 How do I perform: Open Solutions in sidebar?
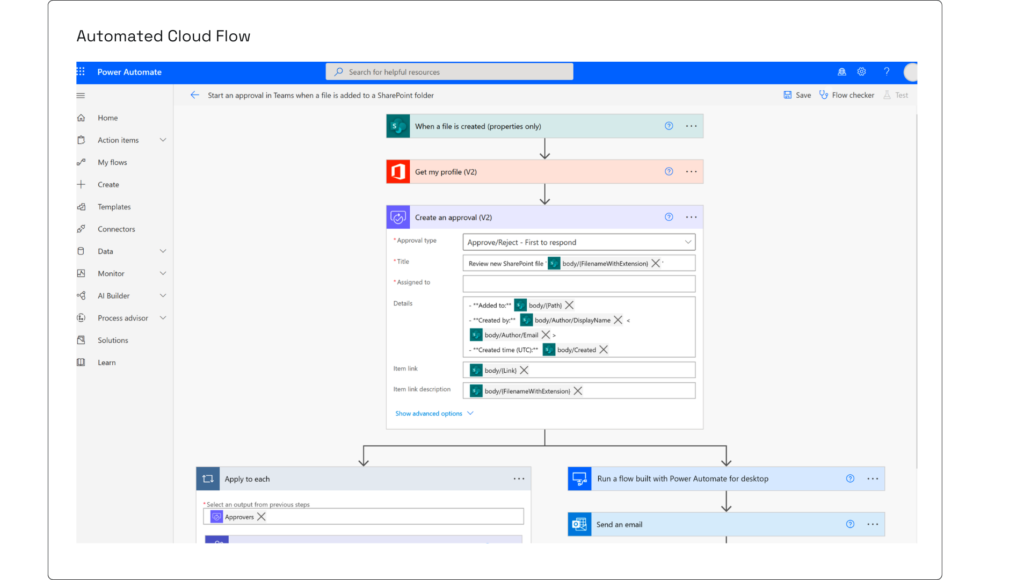coord(113,340)
